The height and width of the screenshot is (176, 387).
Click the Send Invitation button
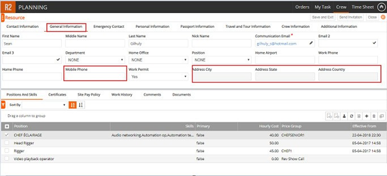[350, 18]
